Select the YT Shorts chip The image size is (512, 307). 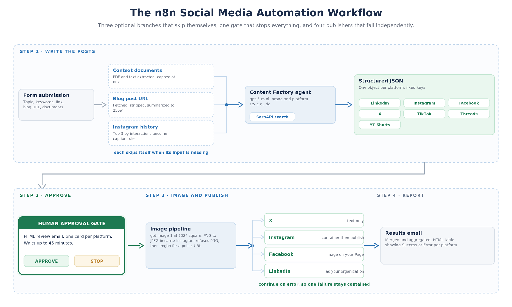coord(380,125)
